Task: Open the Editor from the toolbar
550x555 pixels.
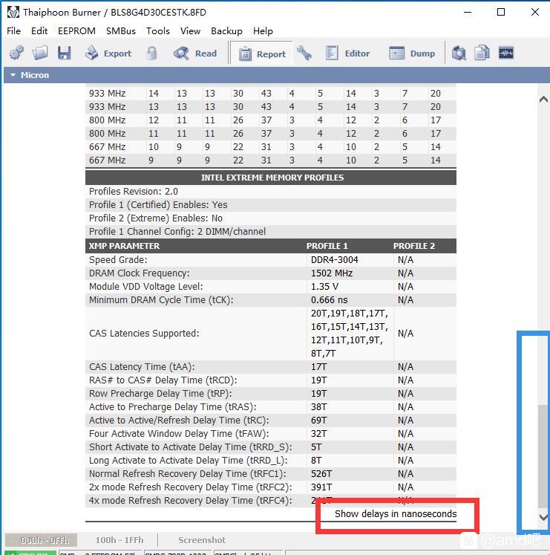Action: (347, 53)
